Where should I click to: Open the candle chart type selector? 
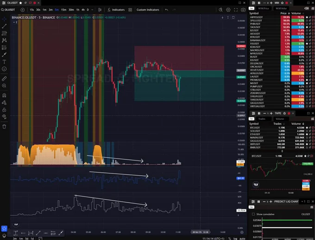pyautogui.click(x=100, y=10)
